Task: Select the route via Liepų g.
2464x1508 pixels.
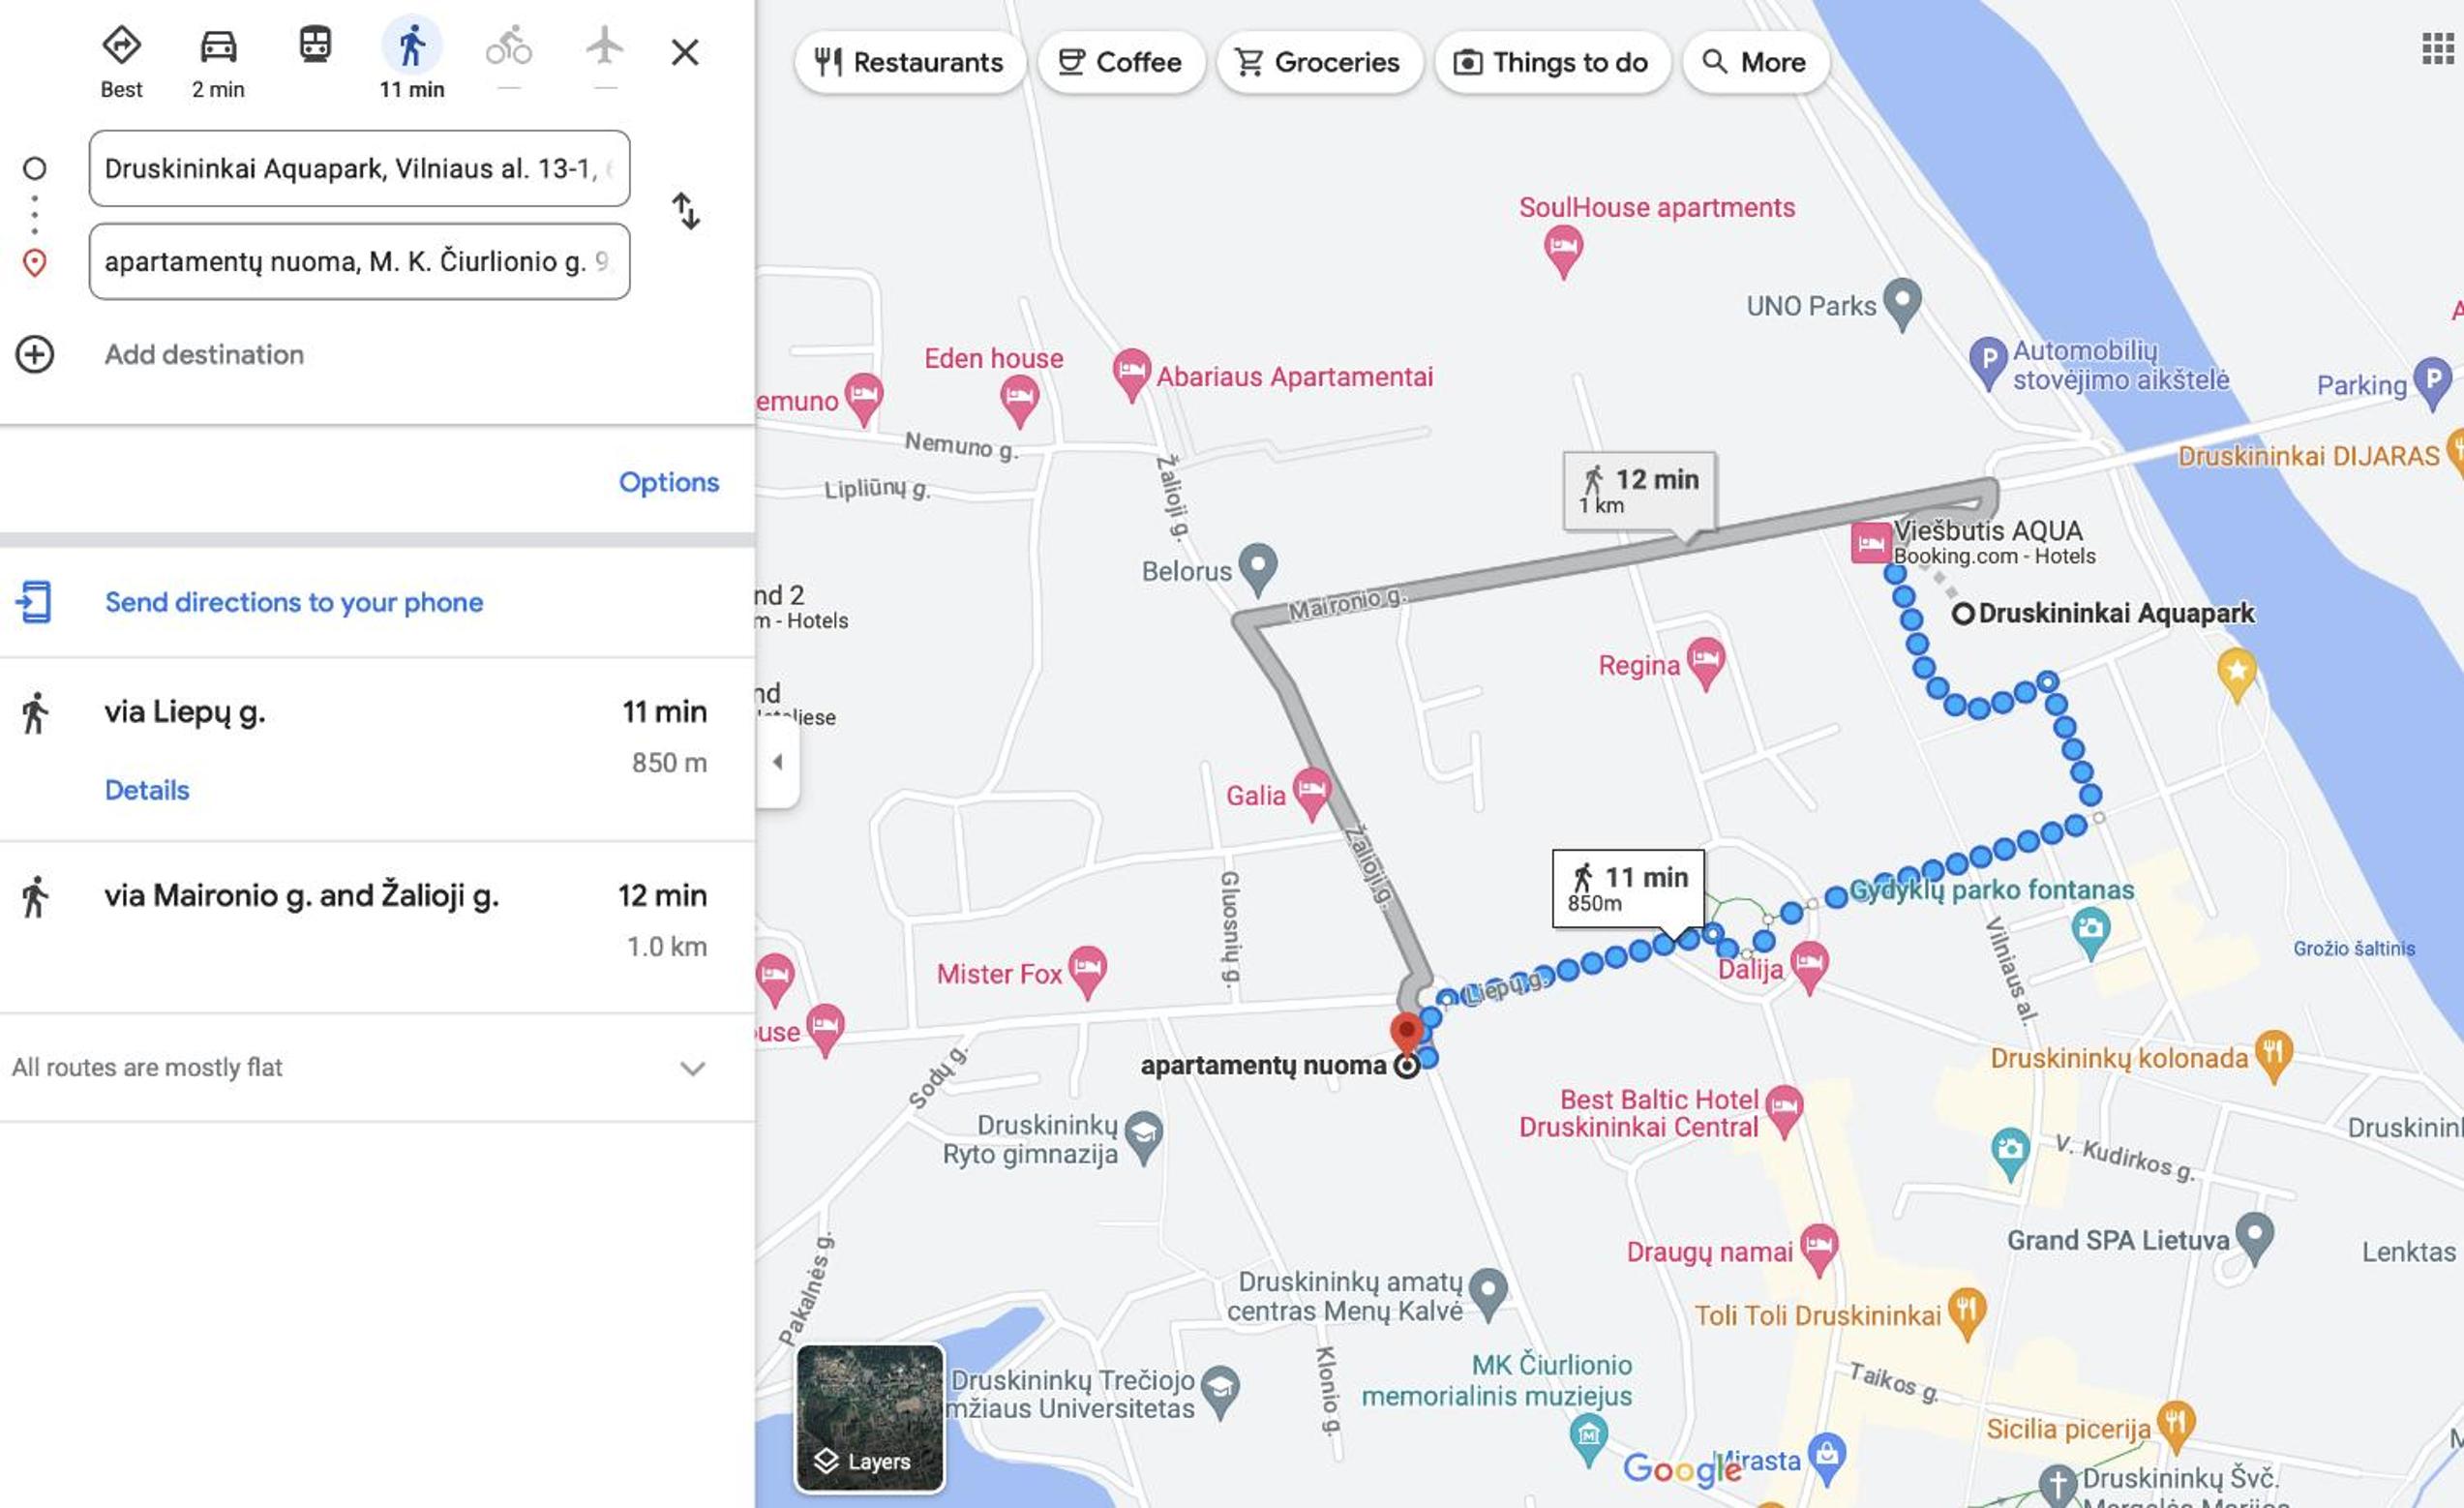Action: (377, 749)
